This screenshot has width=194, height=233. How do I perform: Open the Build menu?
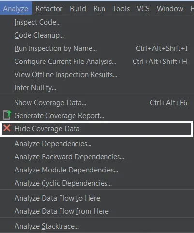[78, 9]
